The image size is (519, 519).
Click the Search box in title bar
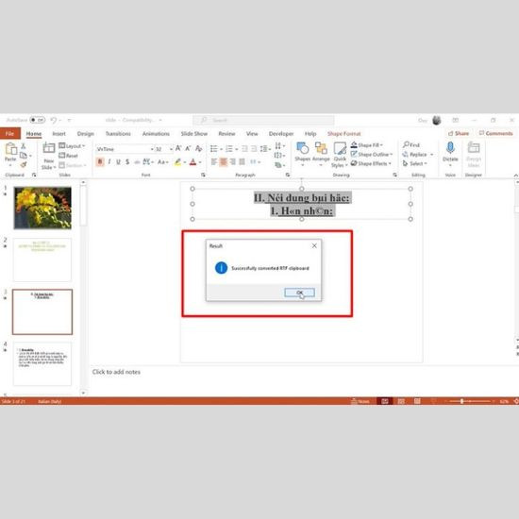[263, 120]
